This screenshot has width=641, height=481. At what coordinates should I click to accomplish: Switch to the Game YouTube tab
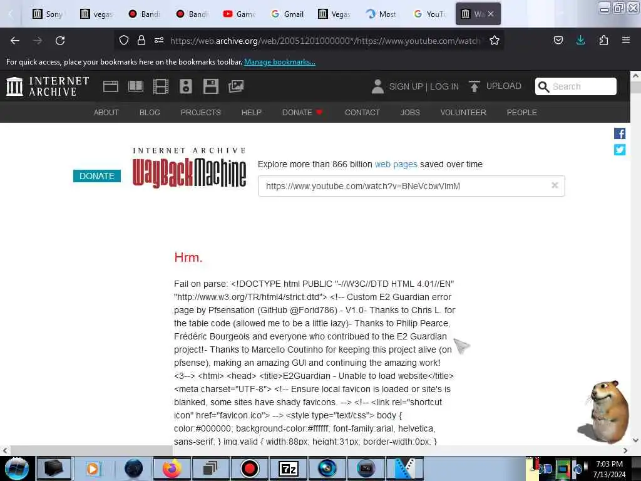click(x=240, y=14)
